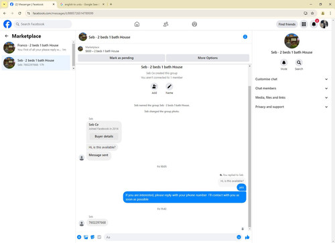Click the chat messages scrollbar

coord(249,156)
